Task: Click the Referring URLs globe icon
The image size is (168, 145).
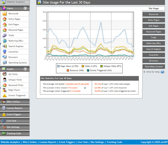Action: click(5, 41)
